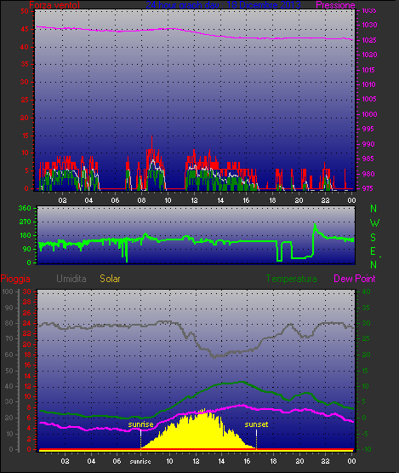Click the wind gust peak near 09 hours
The height and width of the screenshot is (473, 399).
click(x=151, y=137)
